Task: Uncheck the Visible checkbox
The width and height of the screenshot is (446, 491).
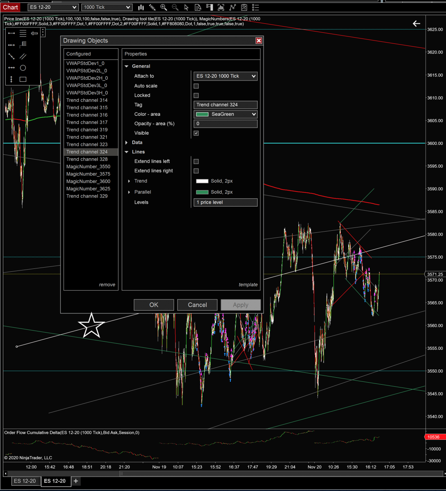Action: pyautogui.click(x=196, y=133)
